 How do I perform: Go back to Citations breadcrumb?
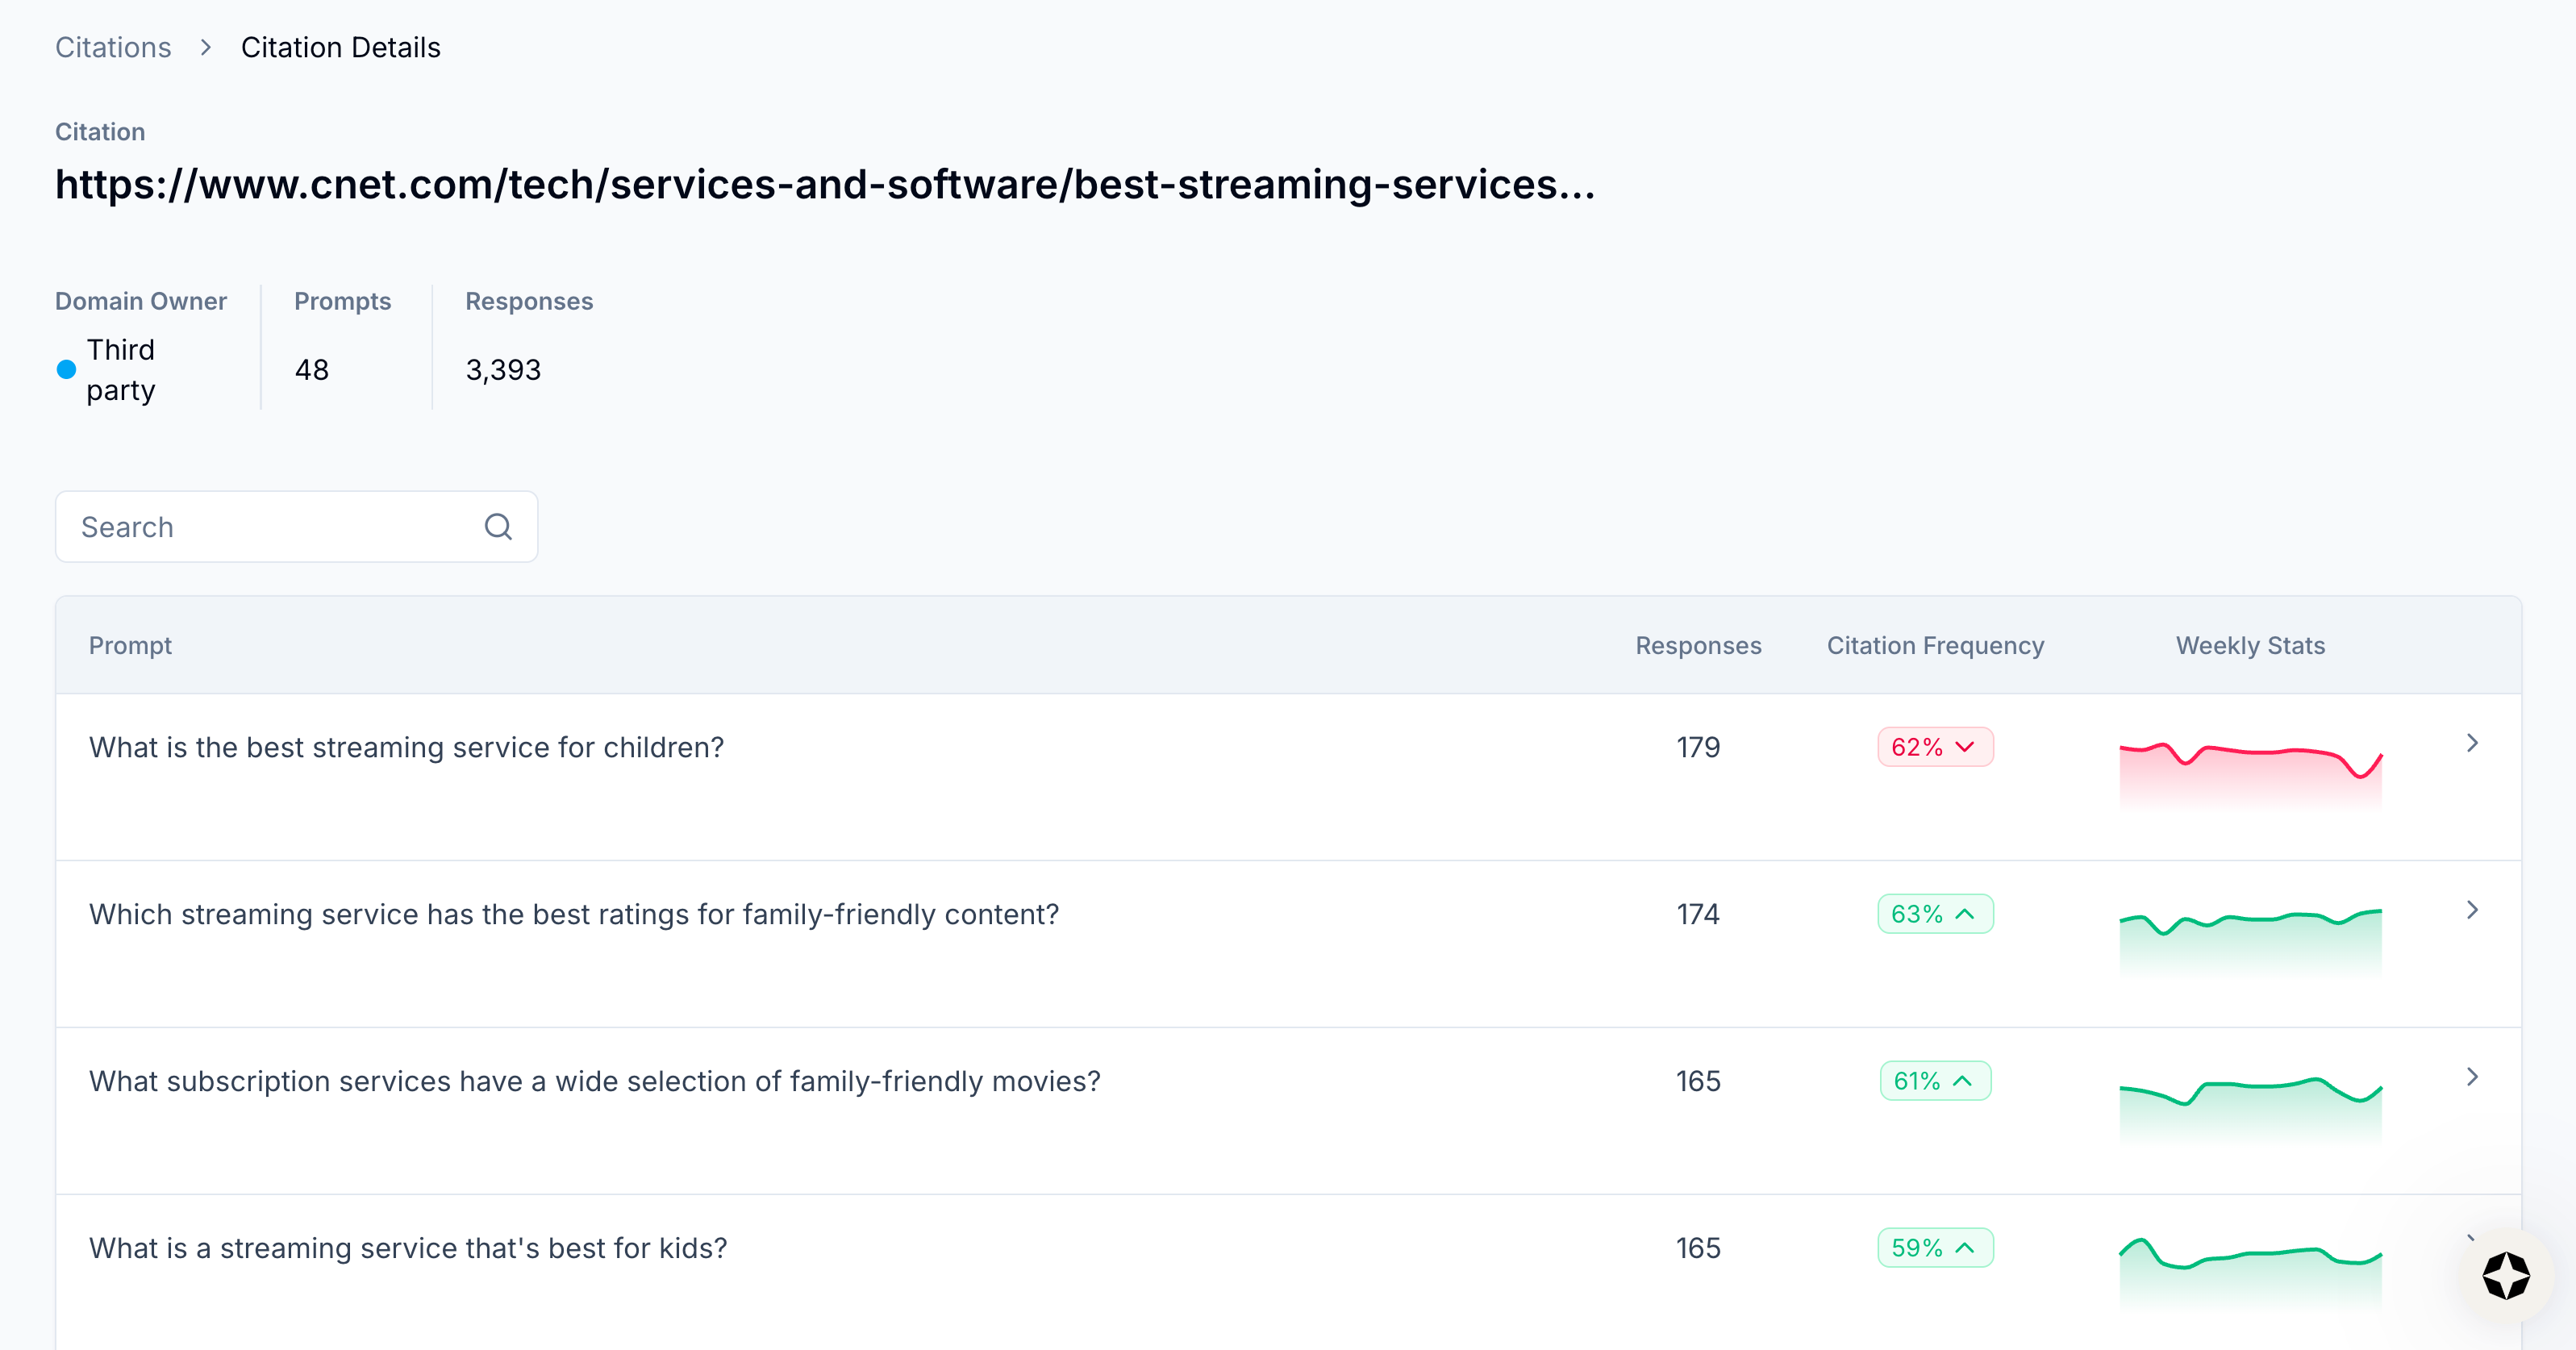point(113,48)
